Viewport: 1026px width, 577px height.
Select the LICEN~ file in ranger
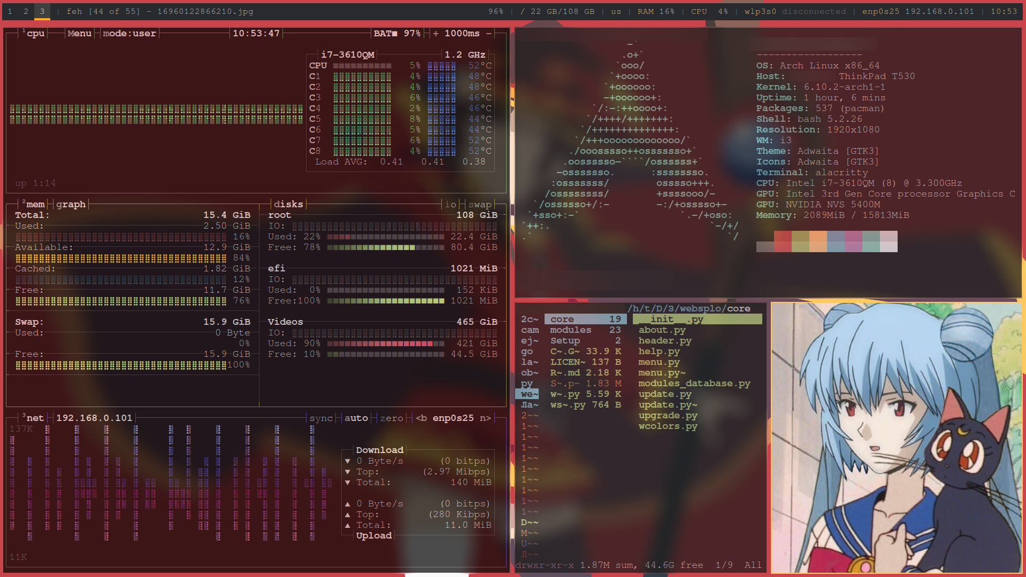tap(586, 362)
